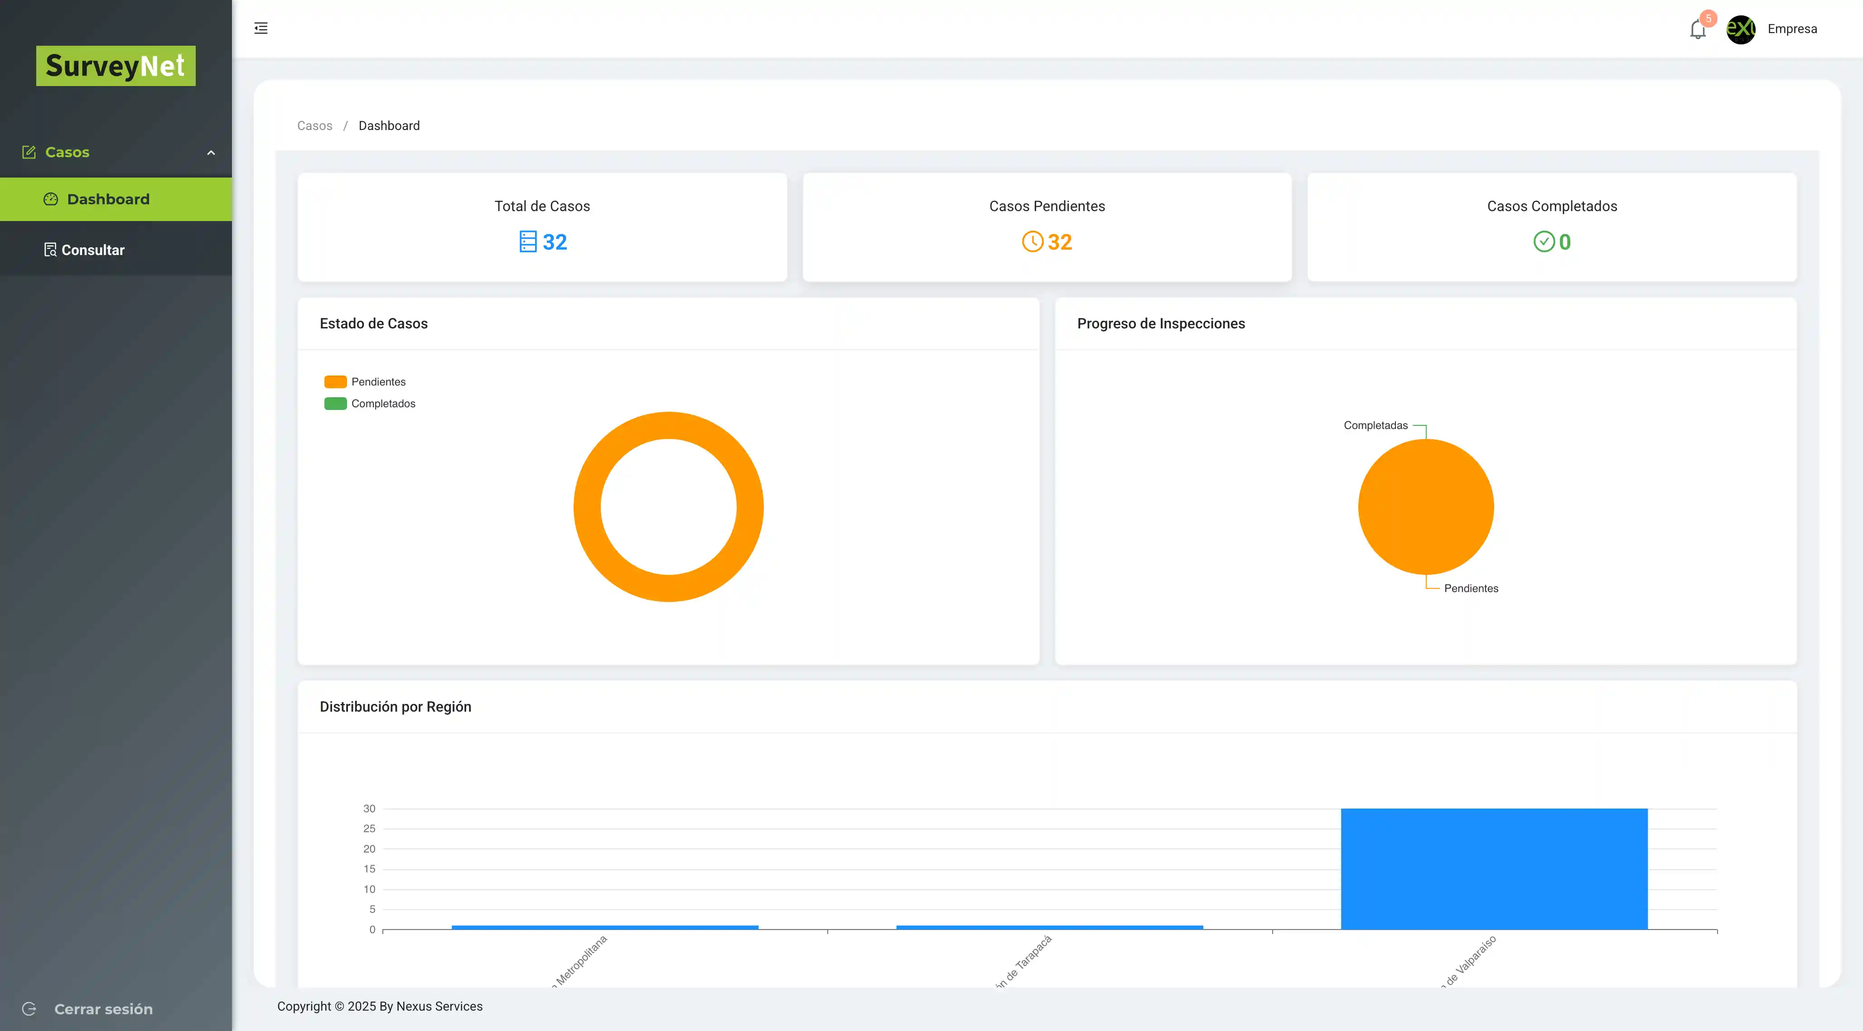Screen dimensions: 1863x1031
Task: Click the Dashboard breadcrumb
Action: [x=389, y=126]
